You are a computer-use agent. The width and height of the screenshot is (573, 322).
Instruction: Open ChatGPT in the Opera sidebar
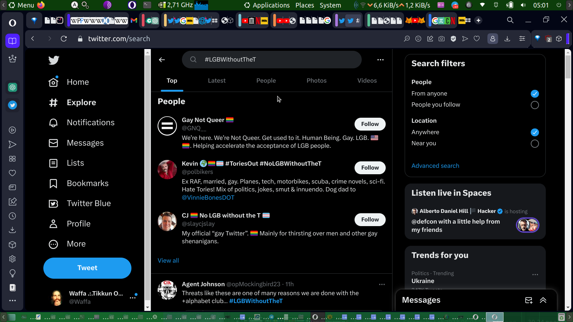pyautogui.click(x=13, y=87)
